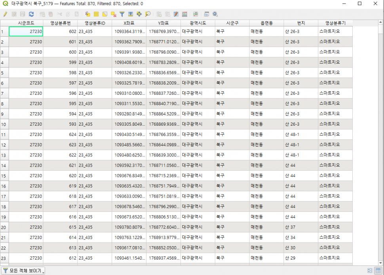Reload the attribute table
Screen dimensions: 384x275
pos(31,14)
